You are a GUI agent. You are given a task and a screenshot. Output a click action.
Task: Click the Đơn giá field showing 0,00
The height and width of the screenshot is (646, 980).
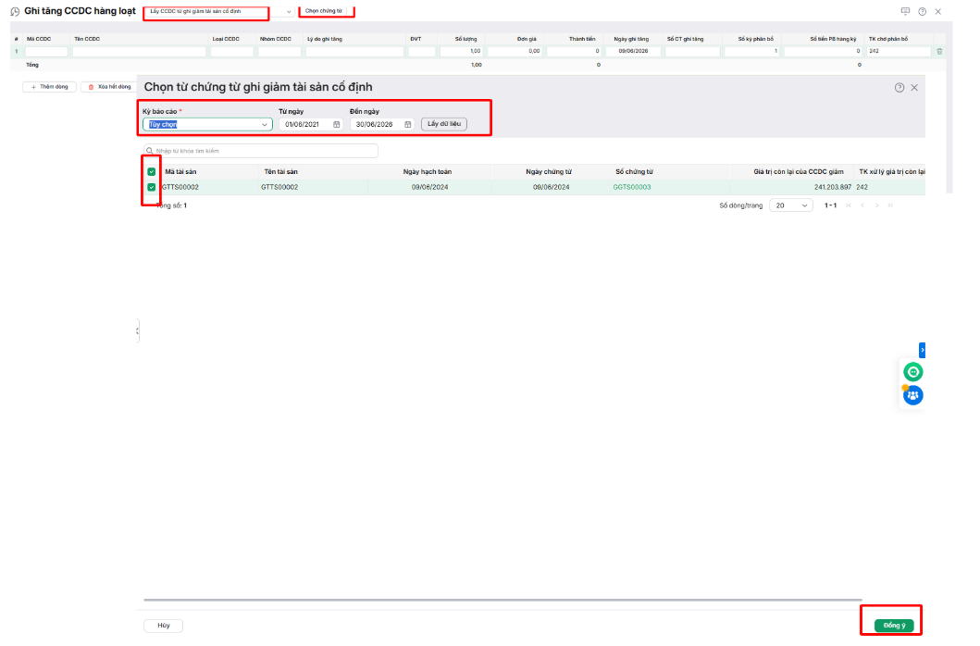515,51
